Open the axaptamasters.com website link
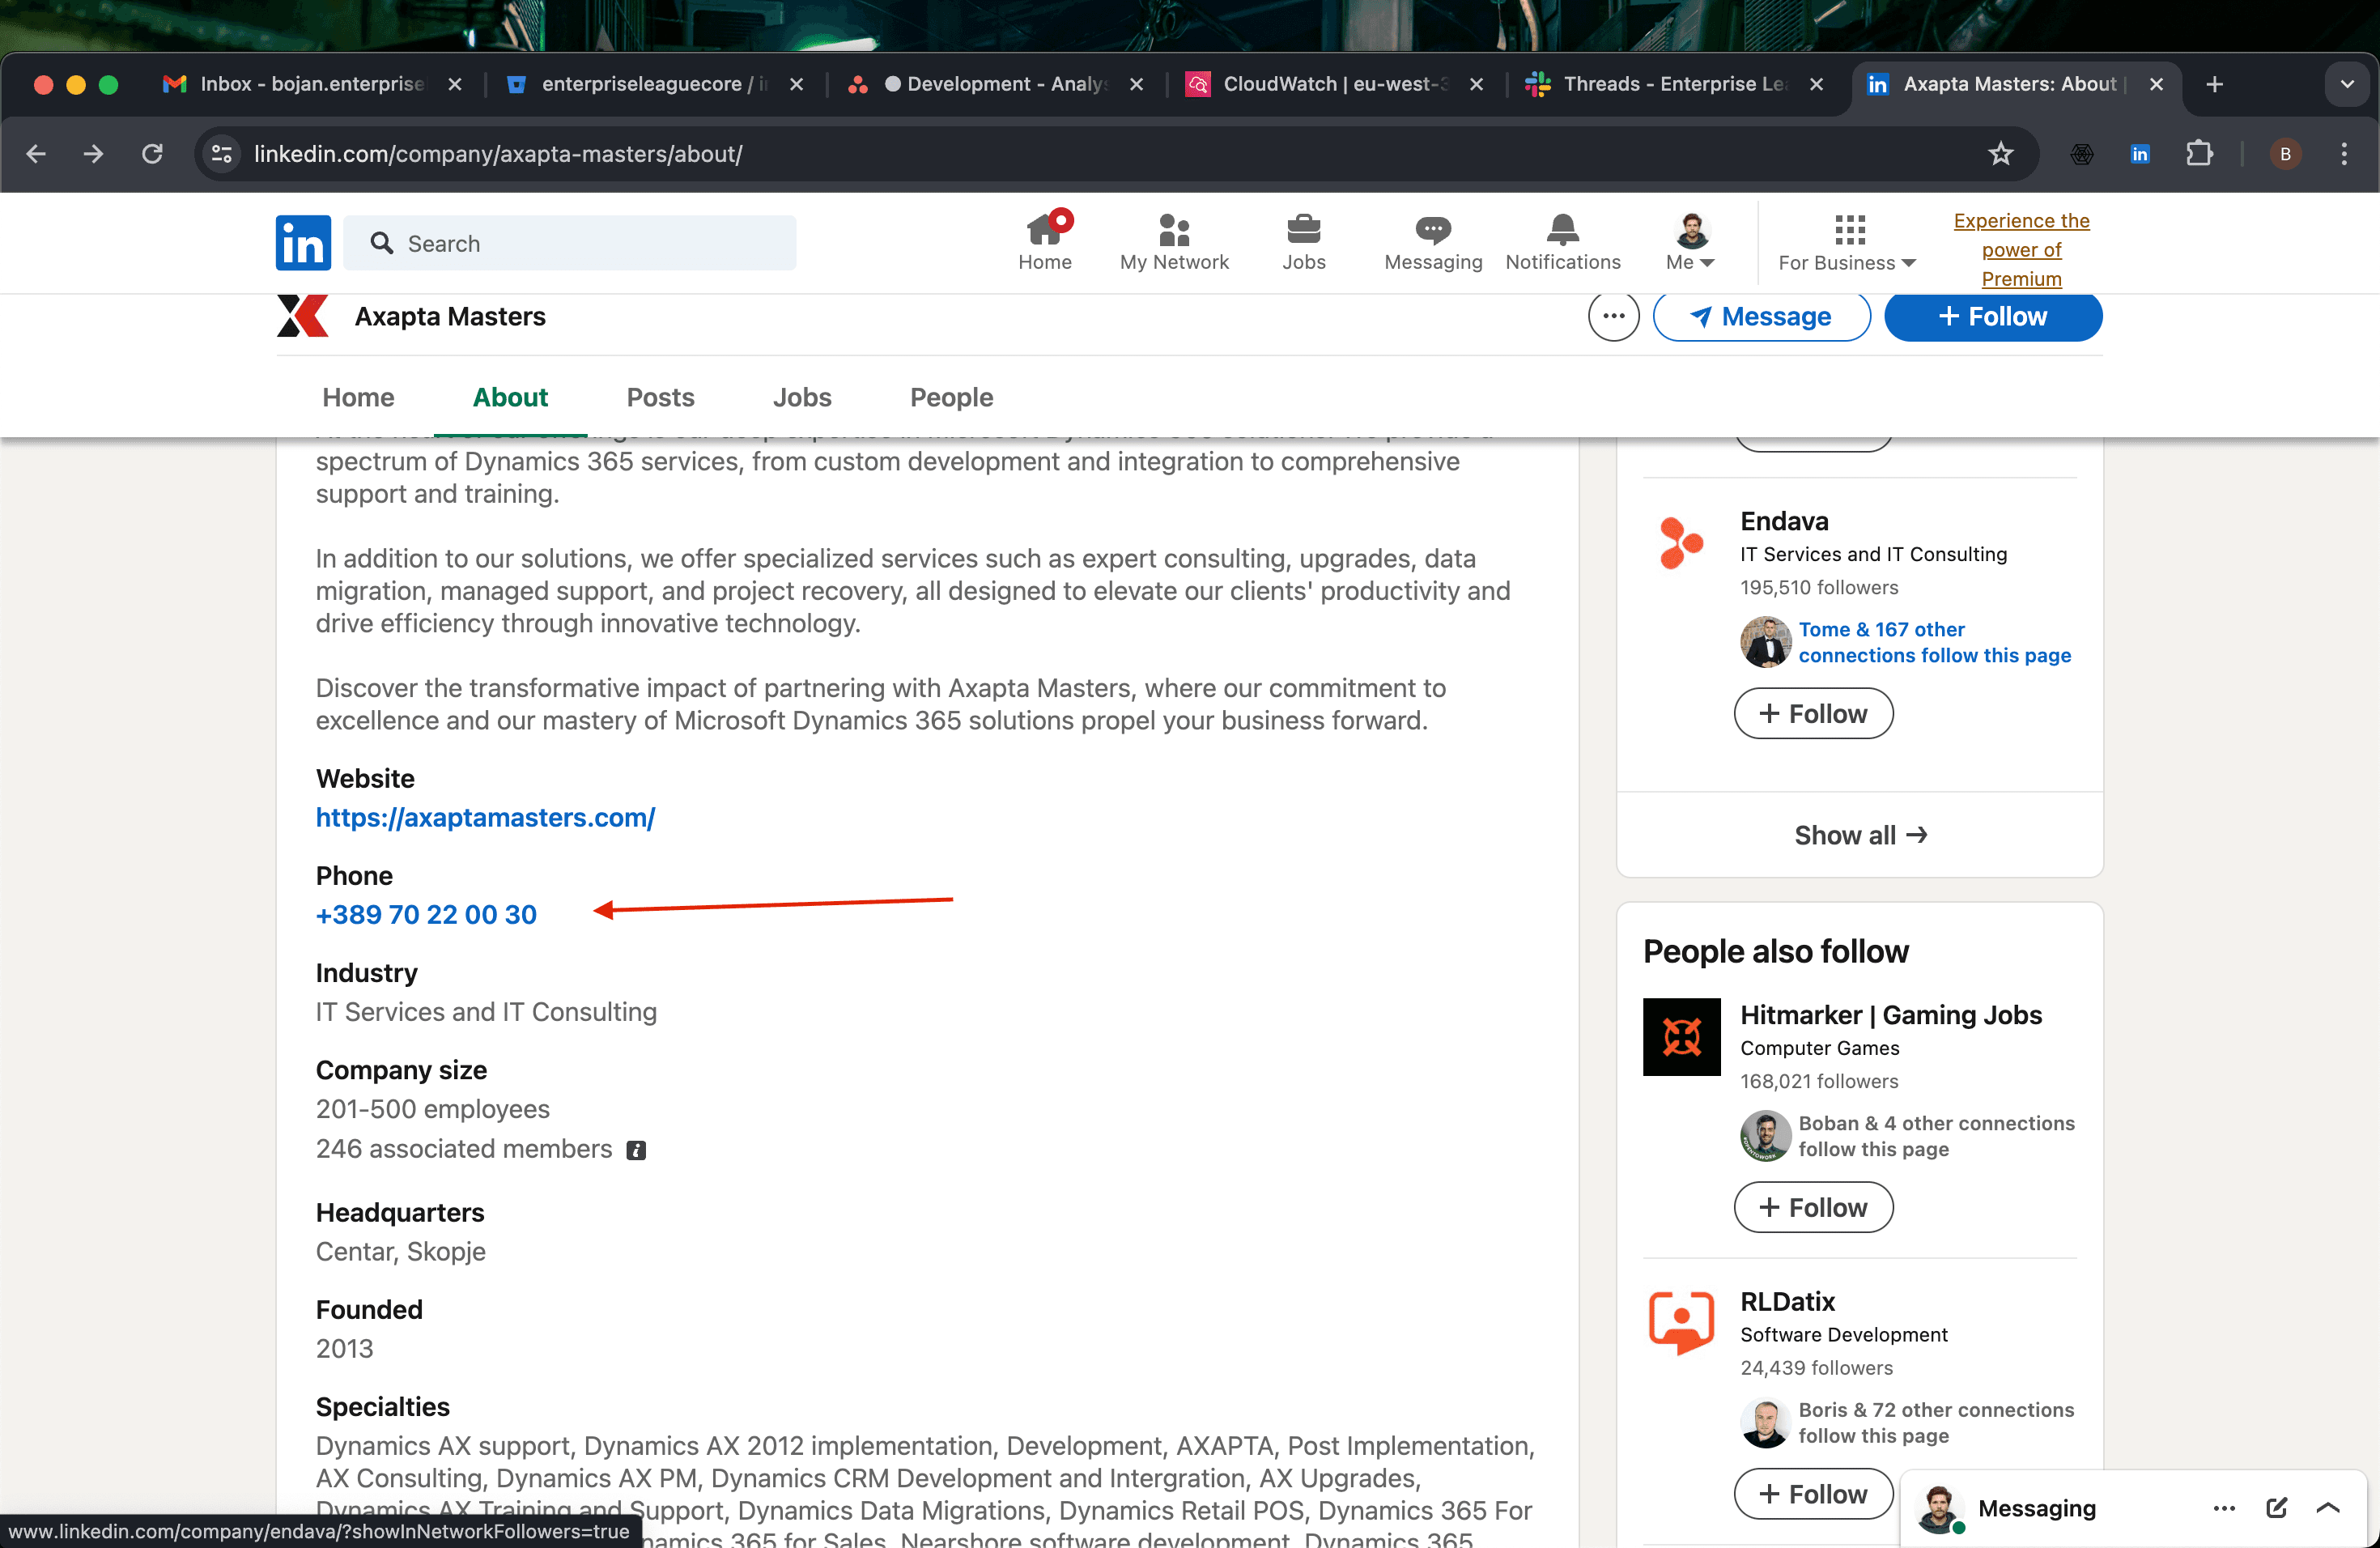Screen dimensions: 2380x1548 tap(485, 817)
